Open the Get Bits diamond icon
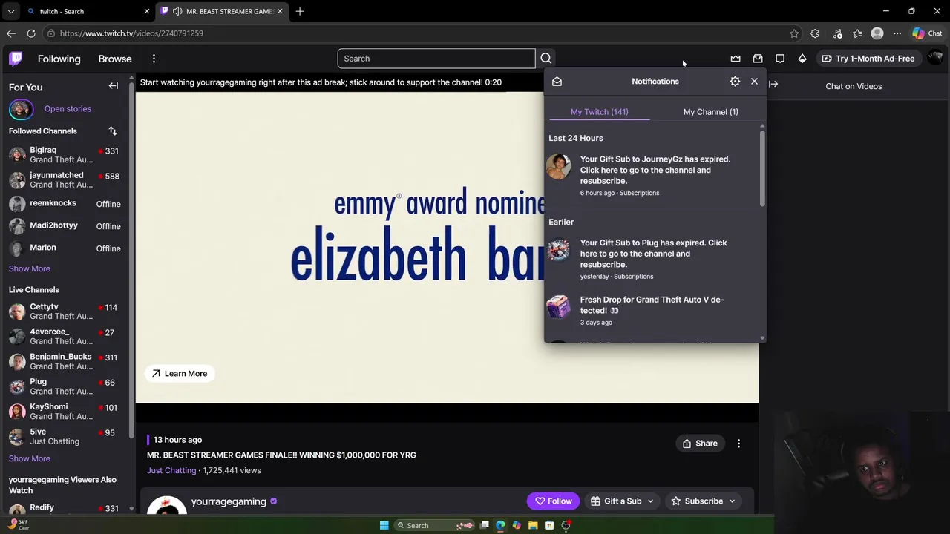The height and width of the screenshot is (534, 950). pyautogui.click(x=802, y=59)
